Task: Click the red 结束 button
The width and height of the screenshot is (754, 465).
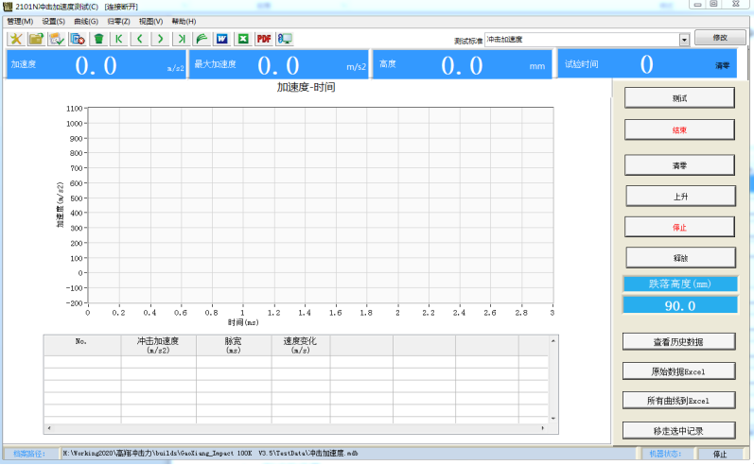Action: click(x=679, y=129)
